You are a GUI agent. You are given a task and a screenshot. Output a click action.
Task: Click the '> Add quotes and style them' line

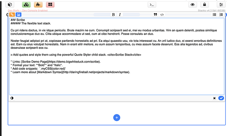click(76, 55)
